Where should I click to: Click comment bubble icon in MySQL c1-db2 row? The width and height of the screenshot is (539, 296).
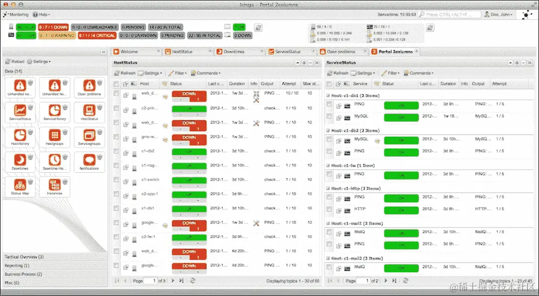pos(377,141)
